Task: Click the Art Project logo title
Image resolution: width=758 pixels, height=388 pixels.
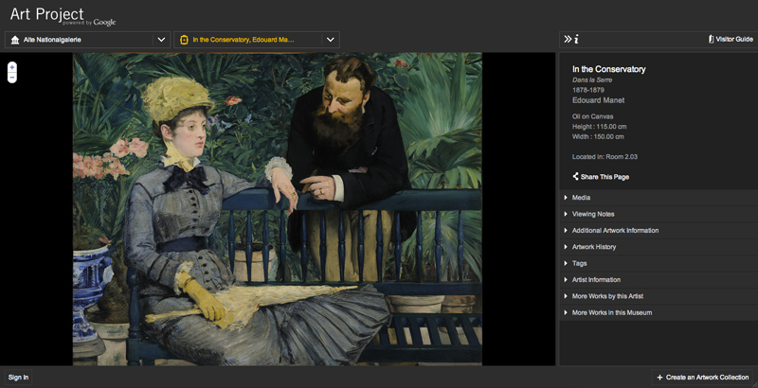Action: click(x=45, y=15)
